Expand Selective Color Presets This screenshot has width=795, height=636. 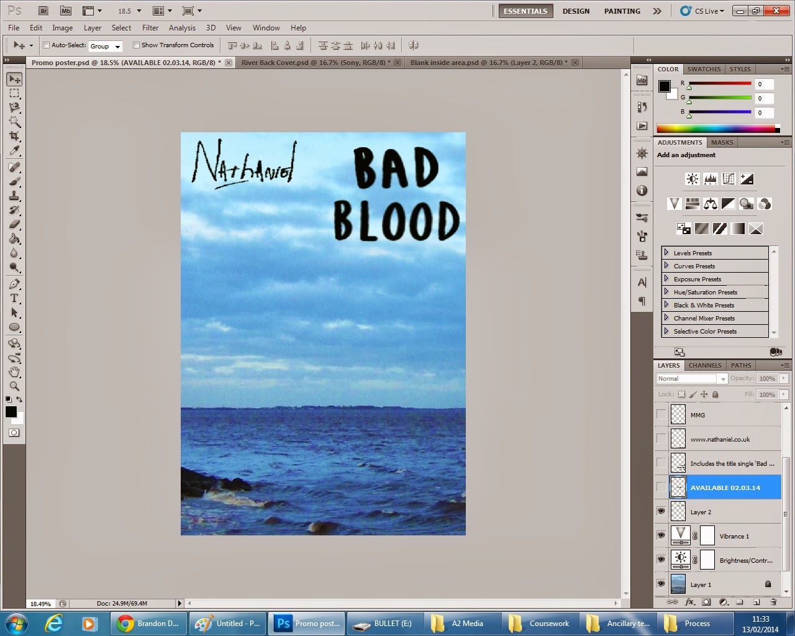click(x=666, y=331)
